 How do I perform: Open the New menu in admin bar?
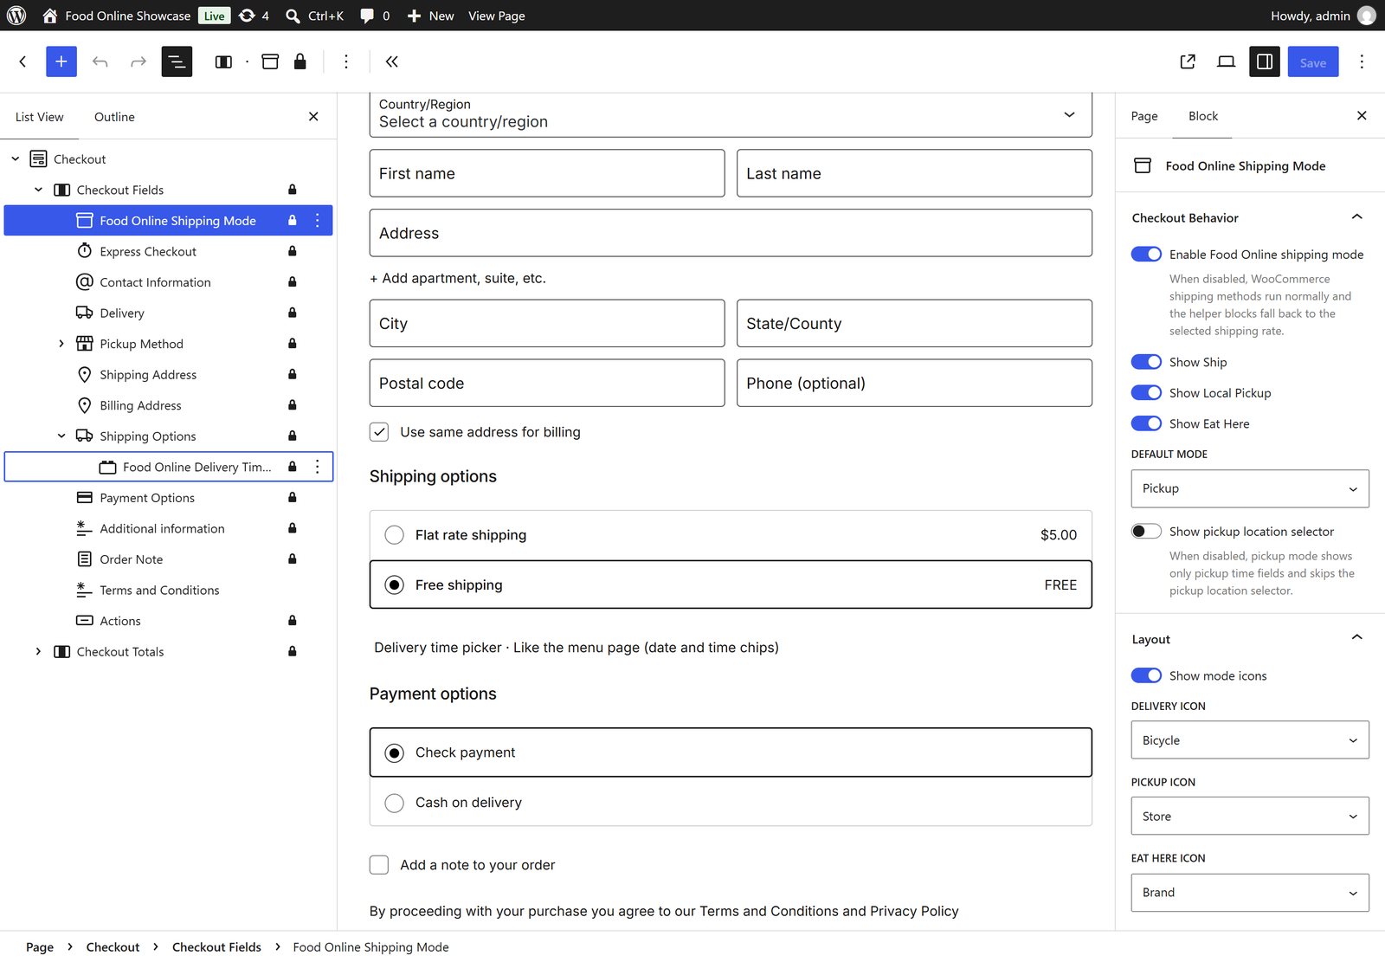(430, 16)
